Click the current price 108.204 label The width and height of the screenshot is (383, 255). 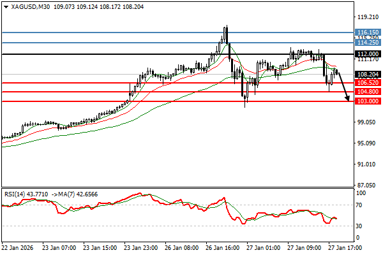point(368,74)
